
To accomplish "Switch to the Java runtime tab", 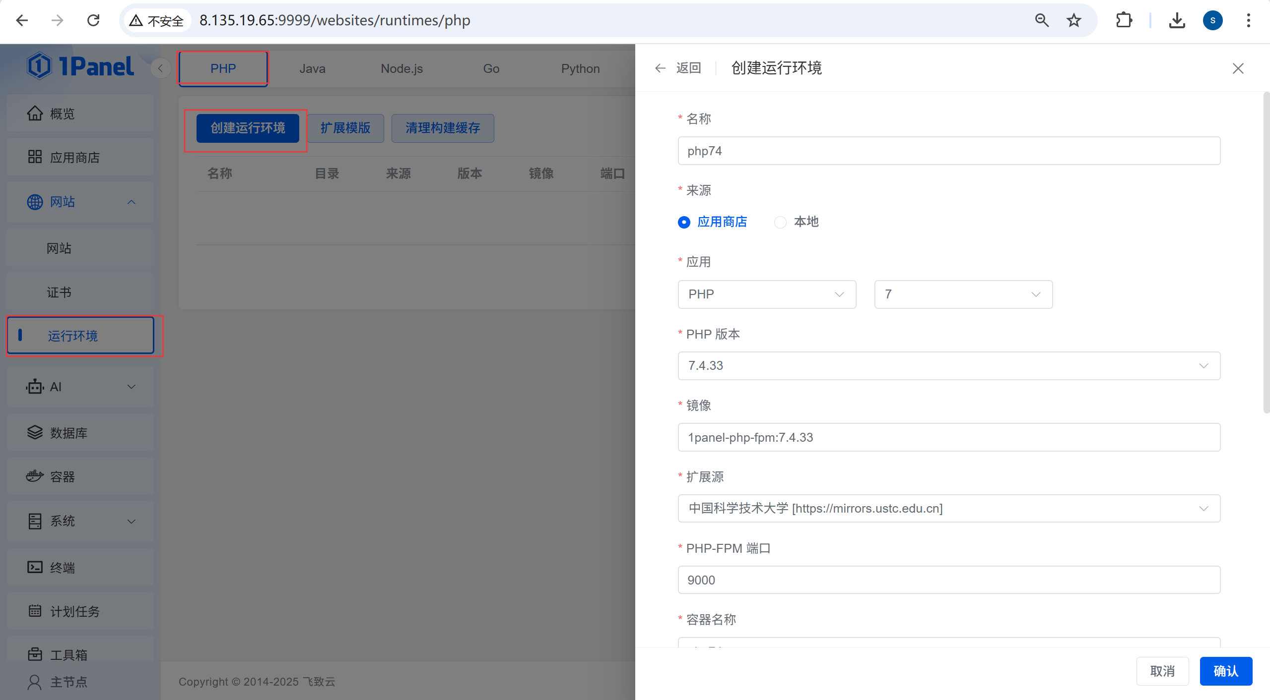I will click(x=312, y=68).
